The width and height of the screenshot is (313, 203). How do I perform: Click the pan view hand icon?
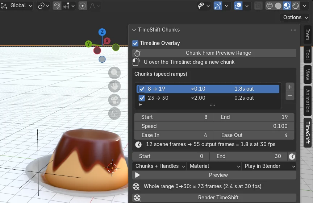pos(114,86)
